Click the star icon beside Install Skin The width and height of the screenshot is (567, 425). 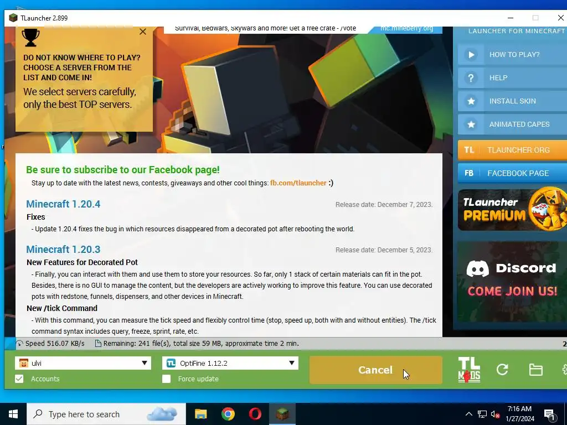tap(471, 101)
